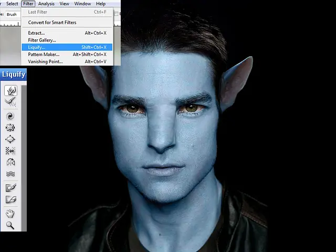Activate the Freeze Mask tool
Screen dimensions: 336x252
point(10,187)
